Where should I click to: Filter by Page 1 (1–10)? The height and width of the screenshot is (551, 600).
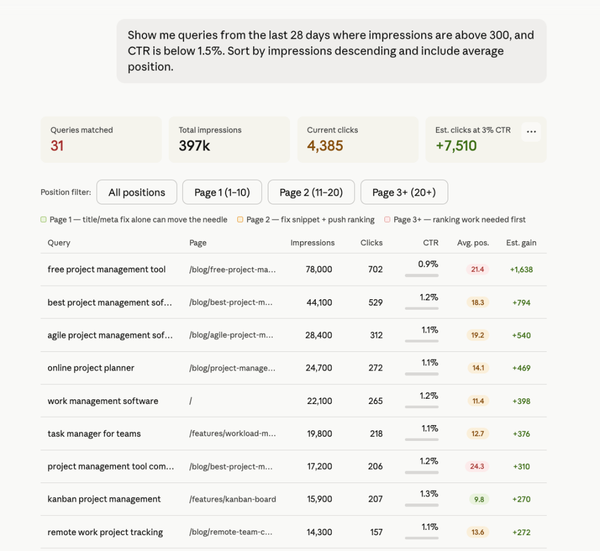[x=222, y=192]
